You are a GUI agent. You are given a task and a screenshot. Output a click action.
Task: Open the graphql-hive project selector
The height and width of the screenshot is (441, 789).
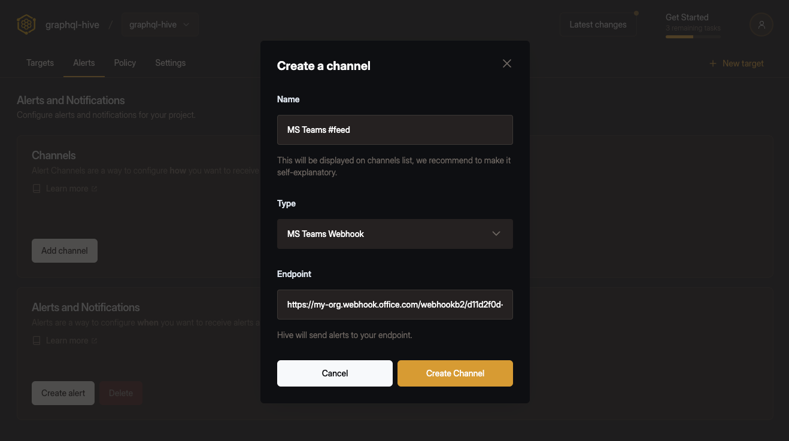coord(160,24)
